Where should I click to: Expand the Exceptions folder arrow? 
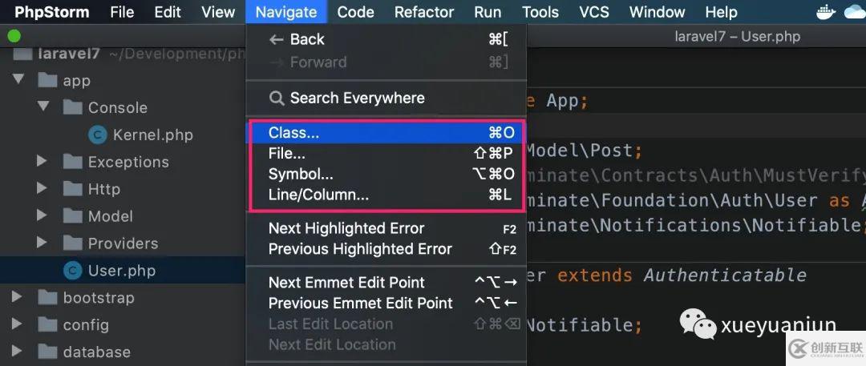click(42, 161)
